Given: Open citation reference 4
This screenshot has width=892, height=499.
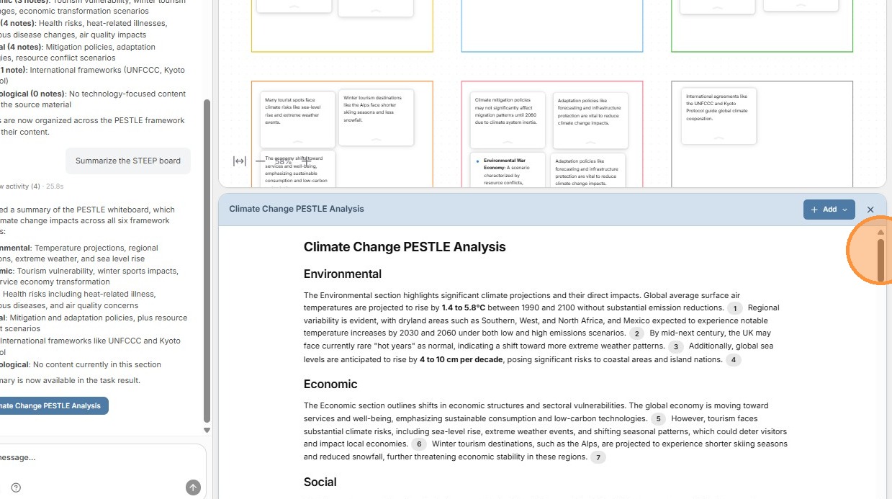Looking at the screenshot, I should pyautogui.click(x=733, y=359).
